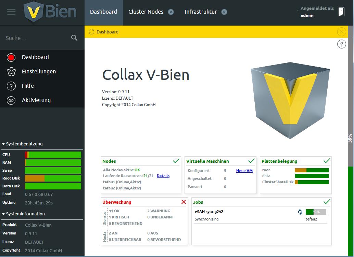
Task: Click the Neue VM link
Action: pos(244,171)
